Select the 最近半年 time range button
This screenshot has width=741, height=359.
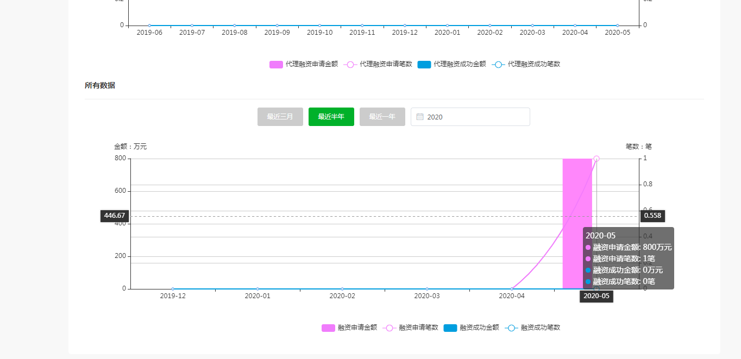coord(331,117)
